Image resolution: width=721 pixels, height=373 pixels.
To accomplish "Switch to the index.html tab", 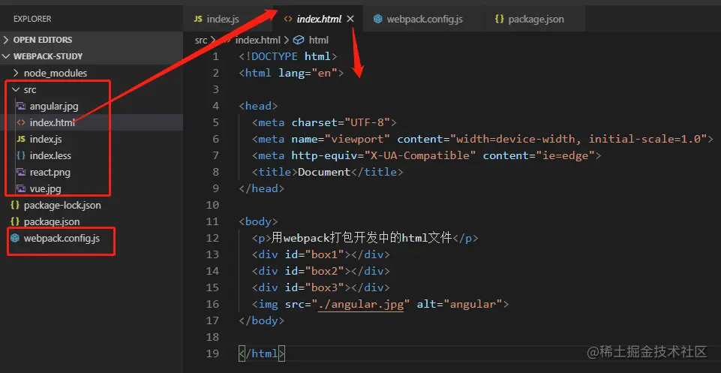I will (x=319, y=19).
